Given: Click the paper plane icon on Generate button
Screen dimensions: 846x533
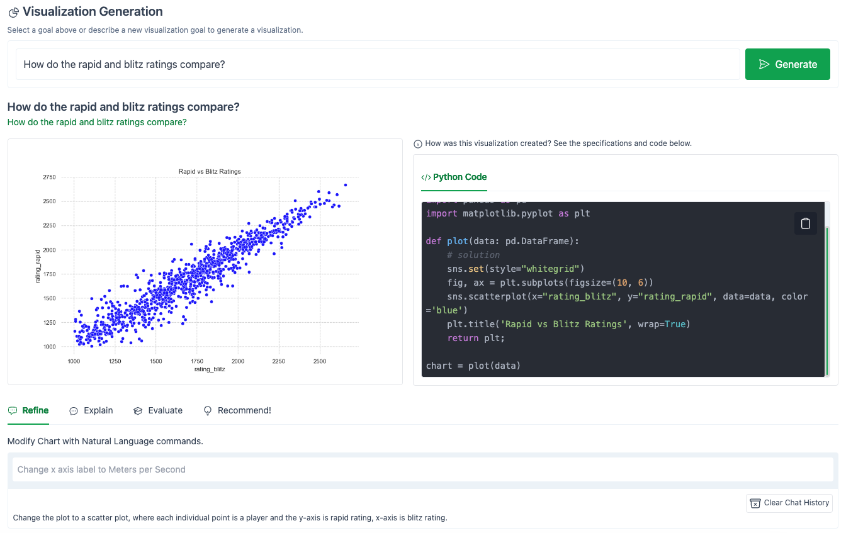Looking at the screenshot, I should click(764, 64).
